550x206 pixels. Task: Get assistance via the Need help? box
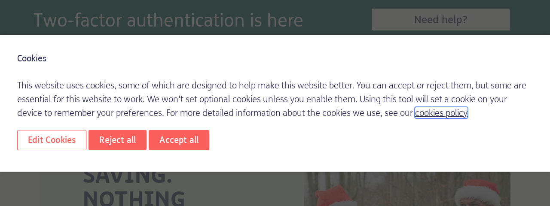click(x=440, y=20)
